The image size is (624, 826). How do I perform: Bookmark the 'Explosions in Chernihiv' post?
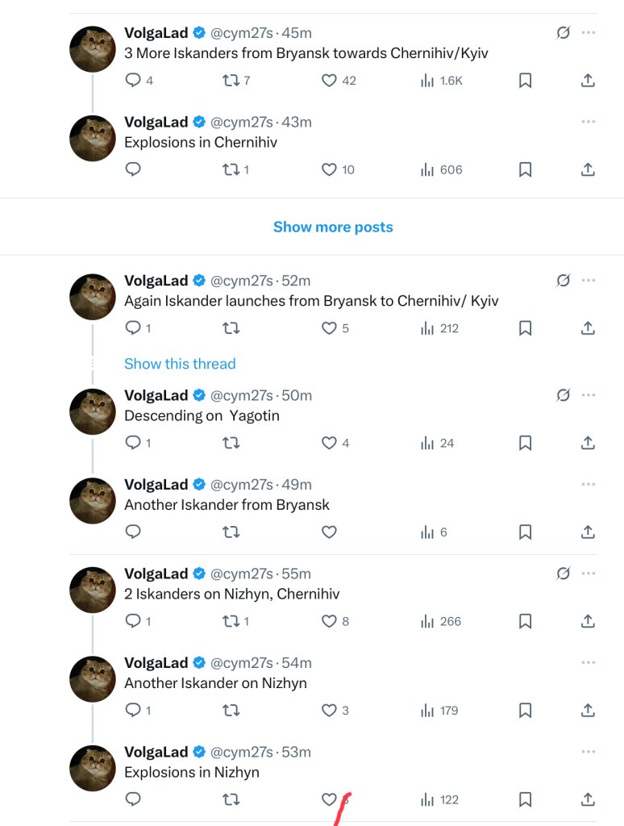click(525, 169)
